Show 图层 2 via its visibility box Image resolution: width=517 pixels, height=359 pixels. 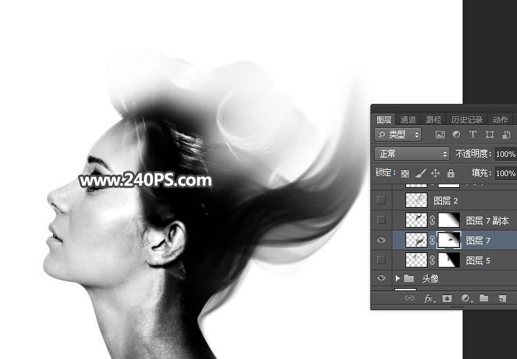[381, 200]
